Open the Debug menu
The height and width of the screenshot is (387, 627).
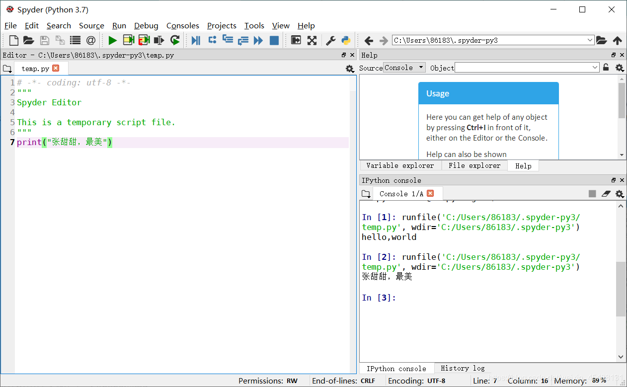(146, 25)
